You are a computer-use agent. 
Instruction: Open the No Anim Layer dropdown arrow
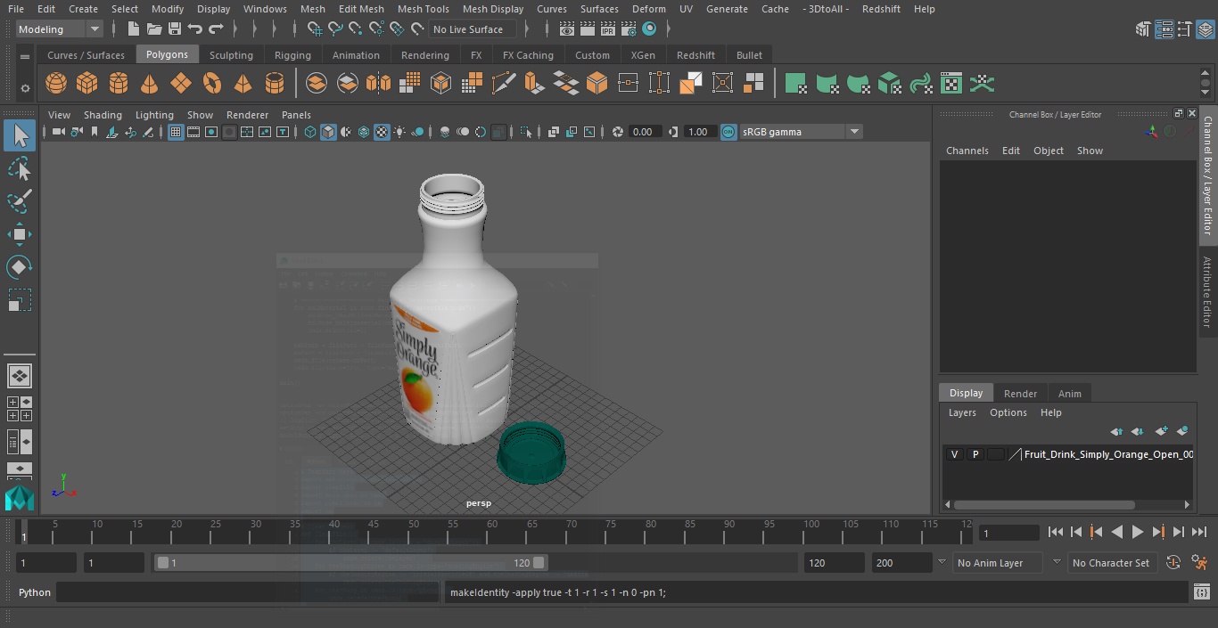[x=942, y=562]
